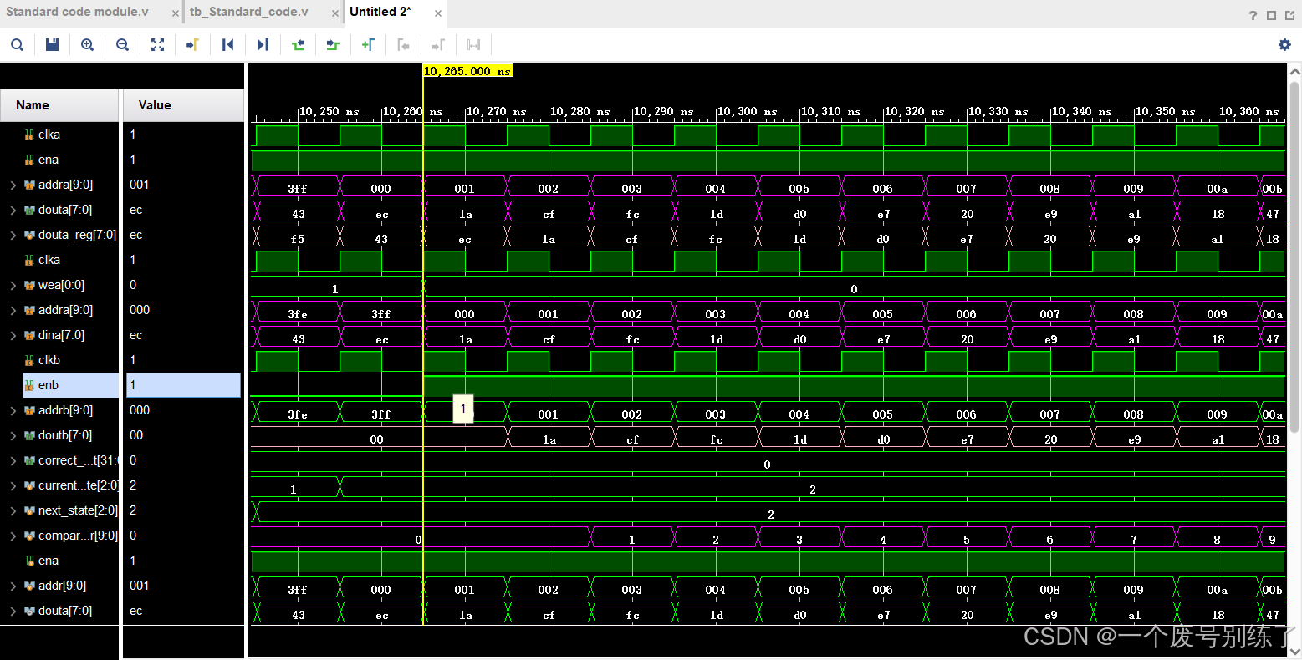This screenshot has height=660, width=1302.
Task: Open the waveform search tool
Action: point(17,45)
